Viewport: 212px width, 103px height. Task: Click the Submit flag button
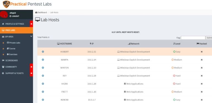click(x=209, y=38)
